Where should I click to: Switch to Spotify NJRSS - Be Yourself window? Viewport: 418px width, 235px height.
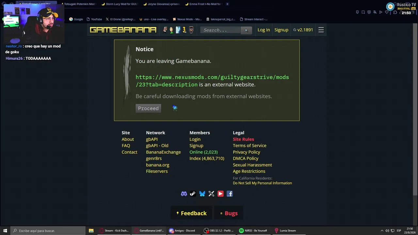(253, 230)
